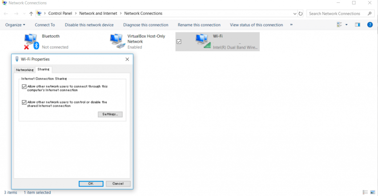Image resolution: width=378 pixels, height=196 pixels.
Task: Select the Sharing tab
Action: [44, 69]
